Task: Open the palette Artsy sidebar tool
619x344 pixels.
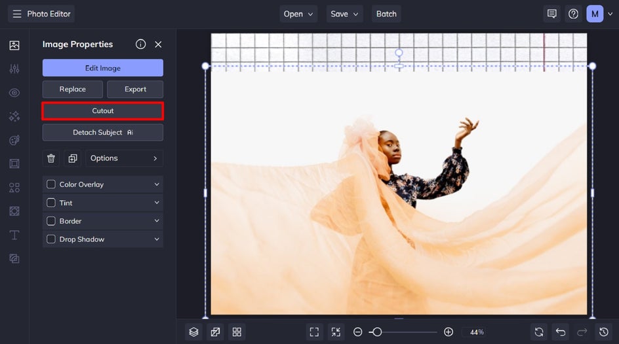Action: click(x=14, y=140)
